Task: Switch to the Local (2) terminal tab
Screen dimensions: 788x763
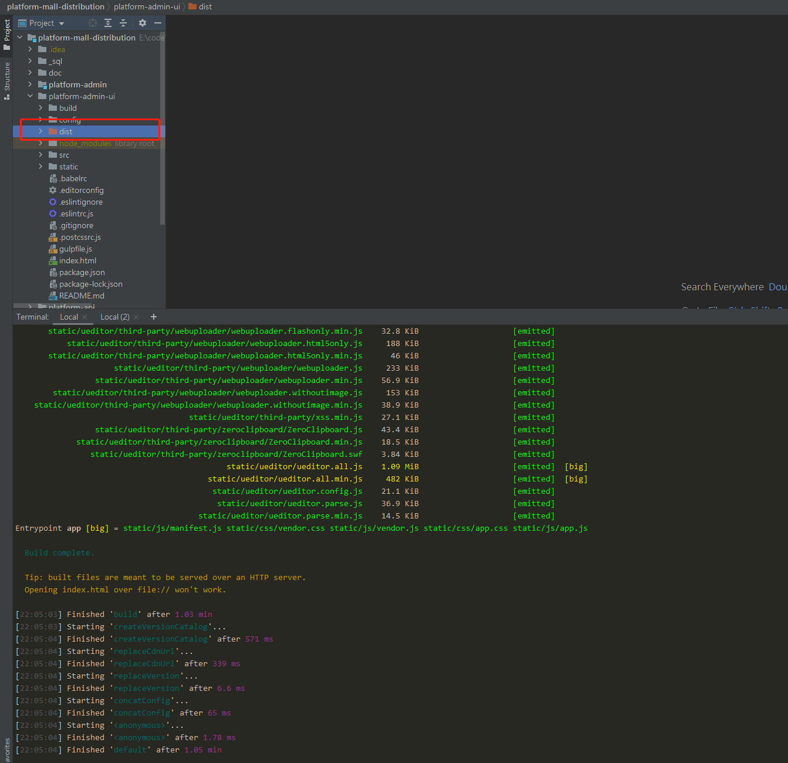Action: pyautogui.click(x=115, y=317)
